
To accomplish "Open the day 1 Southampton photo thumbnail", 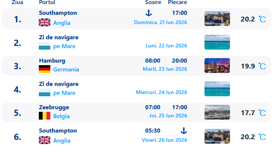I will (x=217, y=19).
